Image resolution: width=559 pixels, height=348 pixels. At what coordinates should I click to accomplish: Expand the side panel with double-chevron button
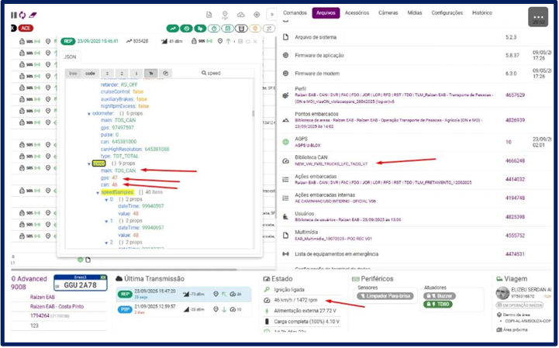tap(271, 14)
